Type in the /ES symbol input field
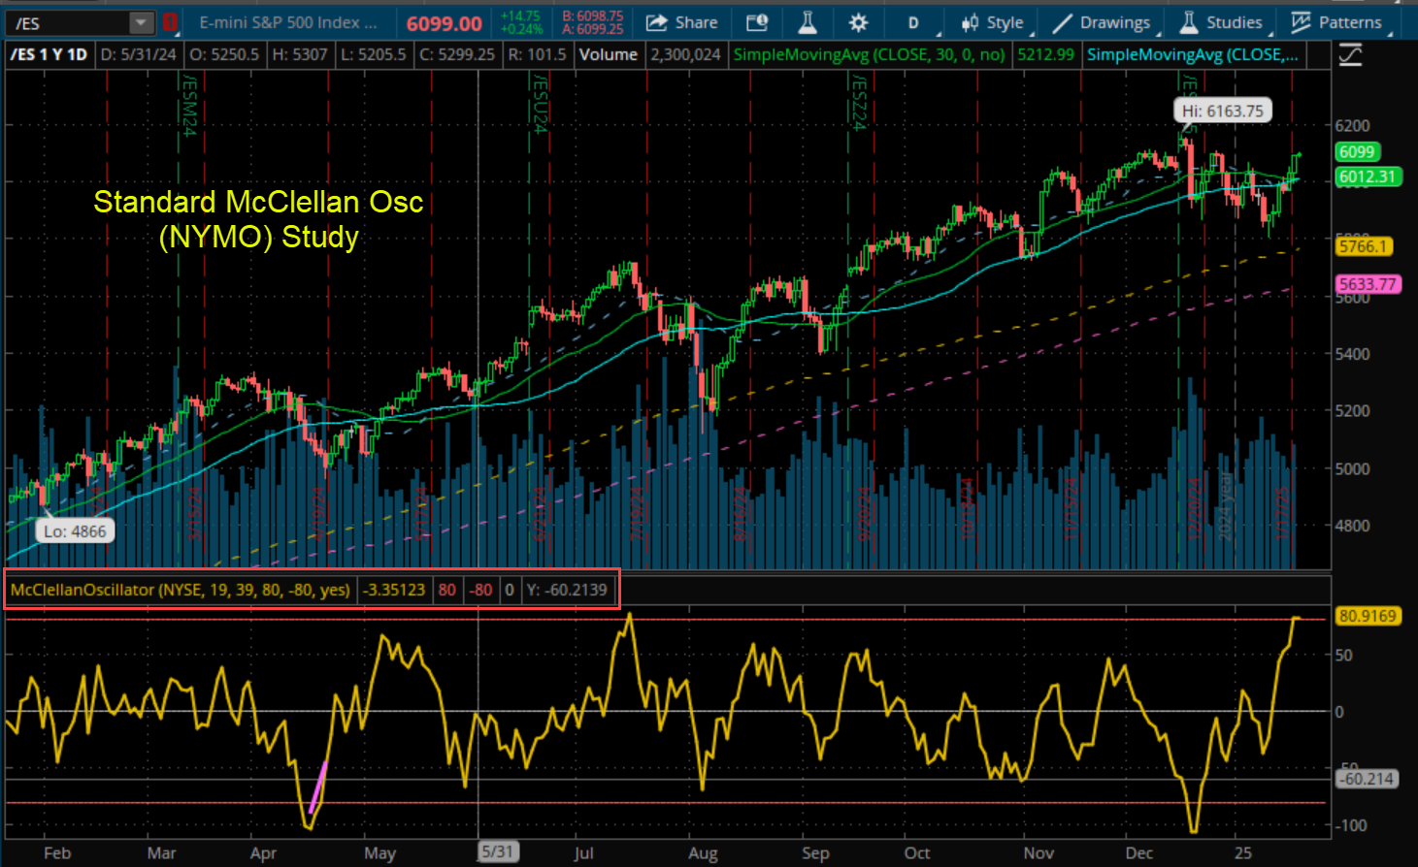The height and width of the screenshot is (867, 1418). [x=66, y=22]
